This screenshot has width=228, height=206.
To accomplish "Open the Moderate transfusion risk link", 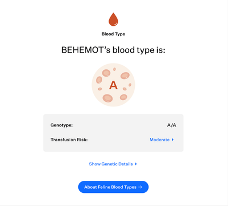I will point(159,140).
